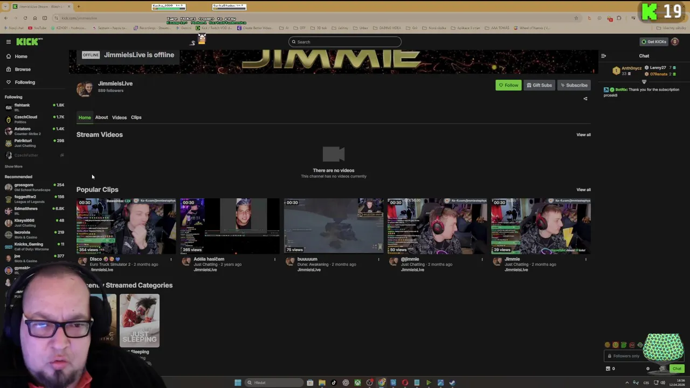Open JimmieIsLive channel avatar
Image resolution: width=690 pixels, height=388 pixels.
(x=85, y=88)
